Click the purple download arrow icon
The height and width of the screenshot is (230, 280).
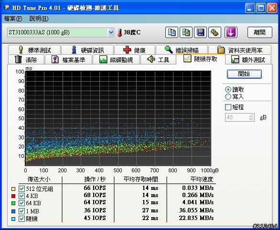(x=231, y=32)
